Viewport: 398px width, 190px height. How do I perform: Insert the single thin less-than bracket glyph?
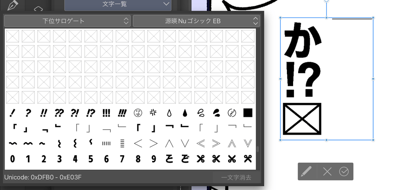coord(138,143)
